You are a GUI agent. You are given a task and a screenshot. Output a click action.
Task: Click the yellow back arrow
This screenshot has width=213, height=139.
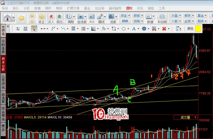pyautogui.click(x=21, y=18)
